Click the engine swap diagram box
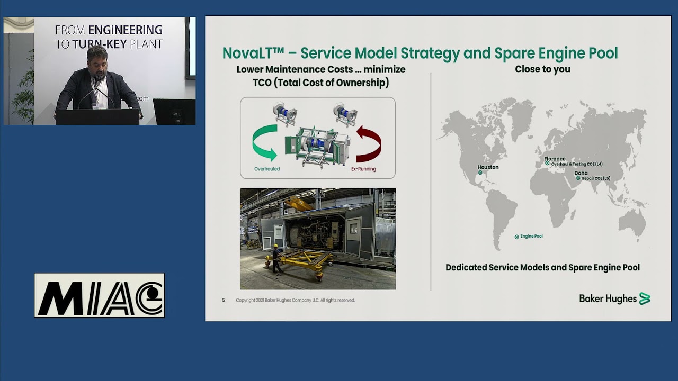 pyautogui.click(x=318, y=138)
